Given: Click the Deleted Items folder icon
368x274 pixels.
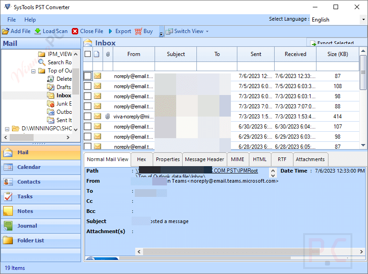Looking at the screenshot, I should 51,79.
